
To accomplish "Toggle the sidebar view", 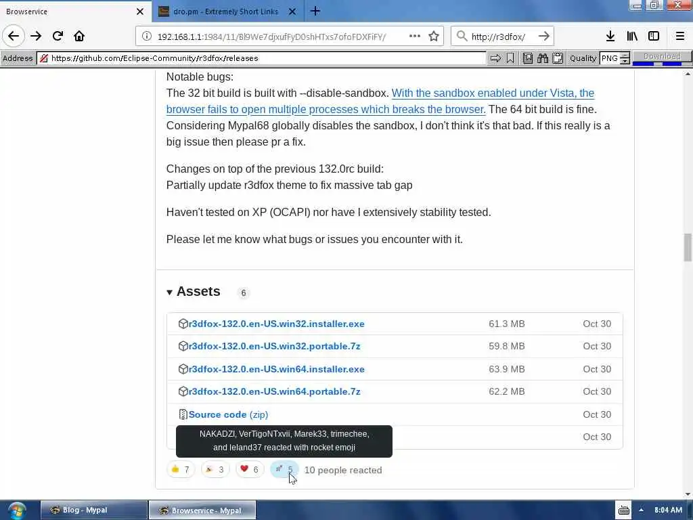I will point(654,37).
